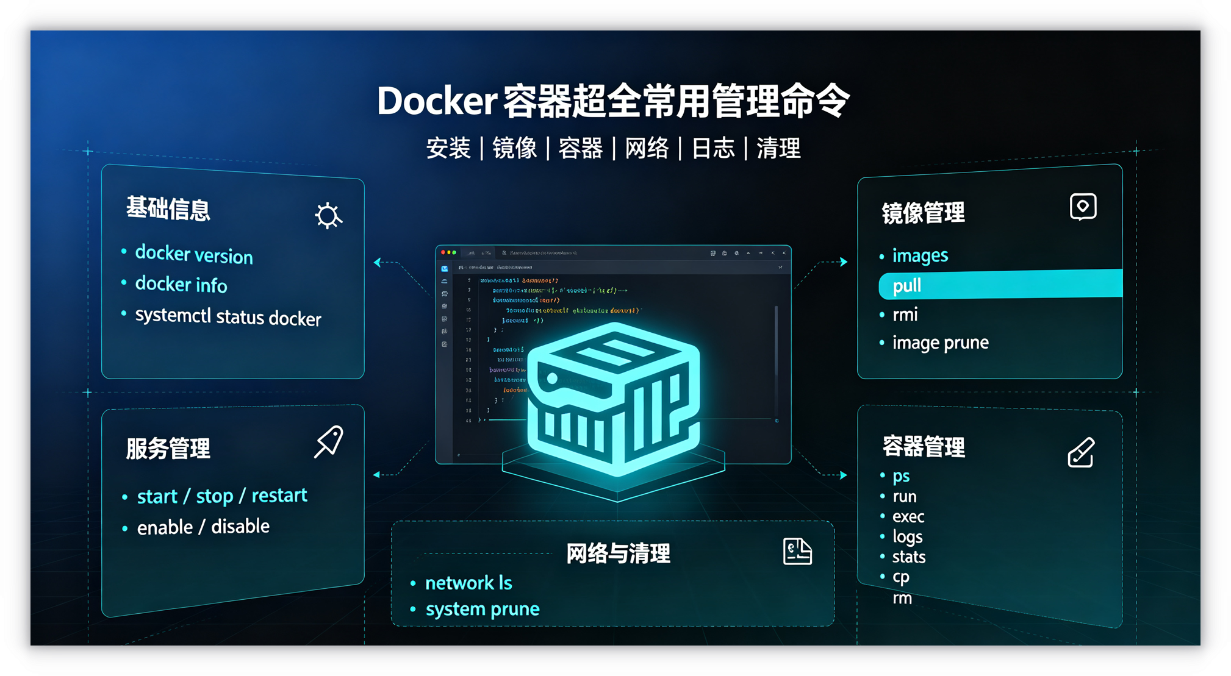Click the gear icon in 基础信息 card
This screenshot has height=676, width=1231.
click(x=328, y=216)
